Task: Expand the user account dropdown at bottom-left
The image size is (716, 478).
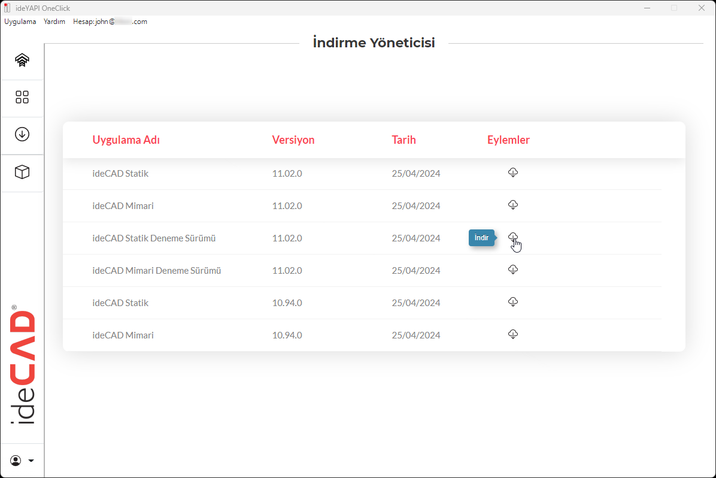Action: (x=22, y=461)
